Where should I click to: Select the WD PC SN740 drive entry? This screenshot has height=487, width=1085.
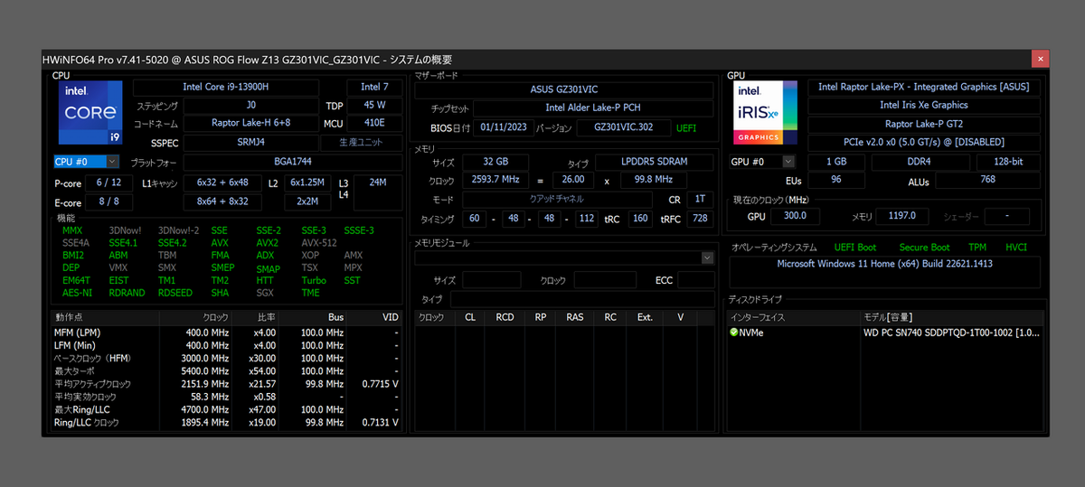point(949,332)
